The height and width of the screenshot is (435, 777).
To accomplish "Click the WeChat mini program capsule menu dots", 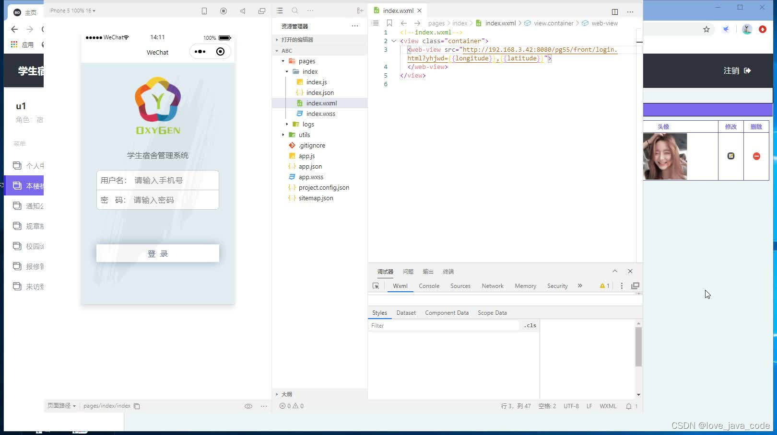I will coord(200,52).
